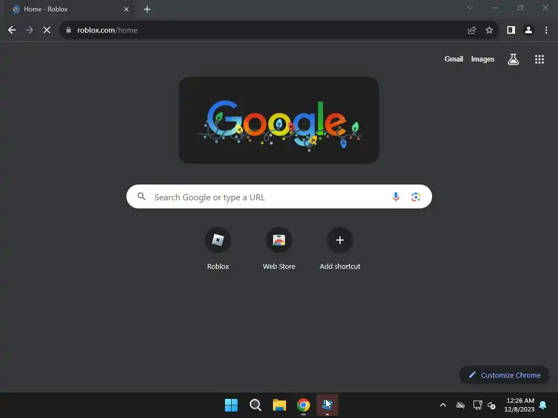The image size is (558, 418).
Task: Open Google Images link
Action: [x=483, y=59]
